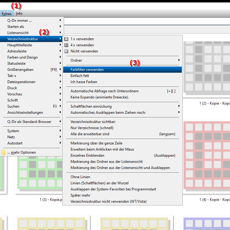Click file name '1 (4) - Kopie - Kopi'
The width and height of the screenshot is (230, 230).
[x=215, y=200]
